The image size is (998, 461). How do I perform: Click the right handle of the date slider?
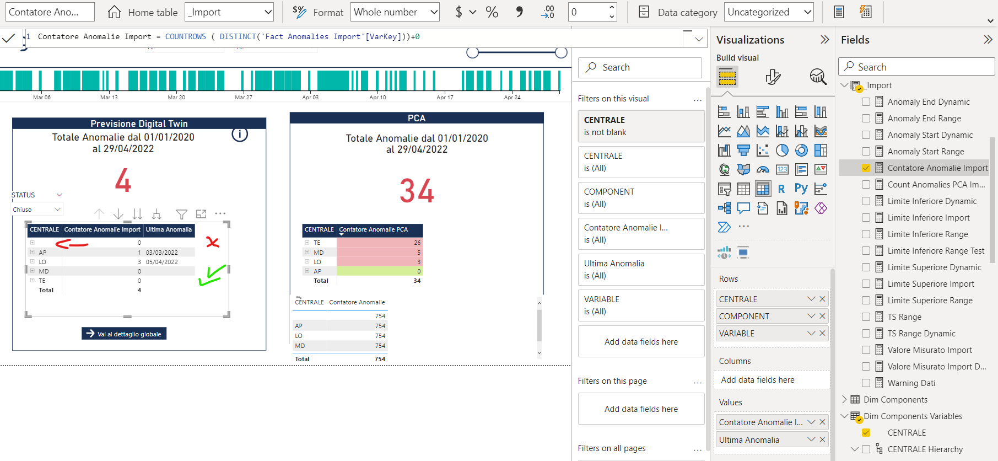(561, 52)
